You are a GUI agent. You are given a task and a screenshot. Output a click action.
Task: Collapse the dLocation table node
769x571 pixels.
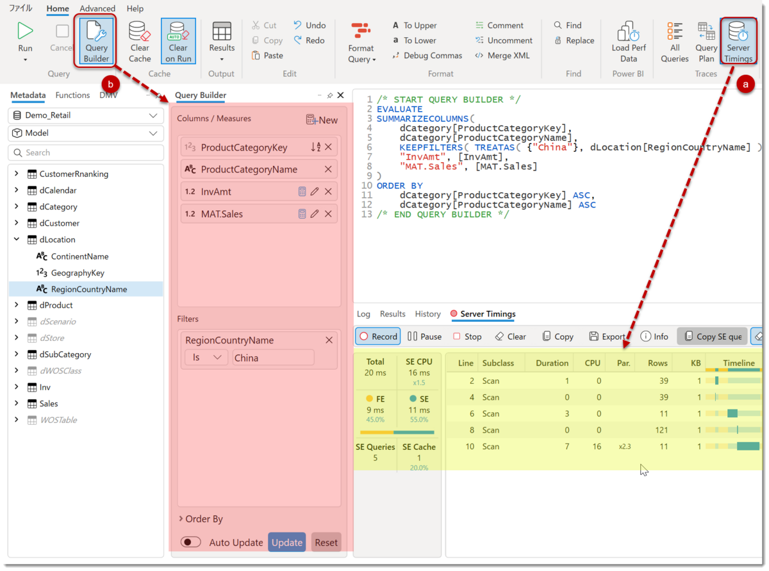coord(17,240)
